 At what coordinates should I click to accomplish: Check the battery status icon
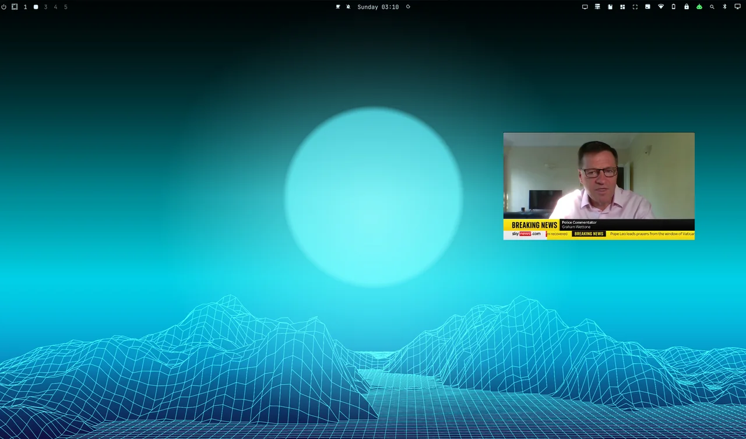674,7
